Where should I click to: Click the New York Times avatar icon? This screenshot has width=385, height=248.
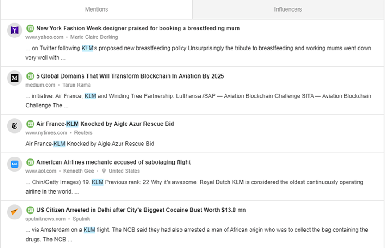(15, 126)
